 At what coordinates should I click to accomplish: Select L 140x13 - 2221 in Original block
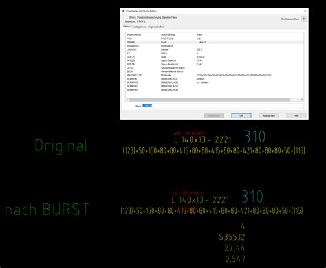point(202,139)
